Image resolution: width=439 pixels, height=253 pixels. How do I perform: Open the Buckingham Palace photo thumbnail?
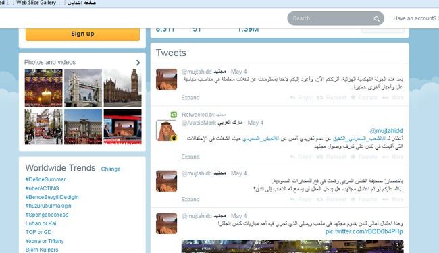click(83, 127)
